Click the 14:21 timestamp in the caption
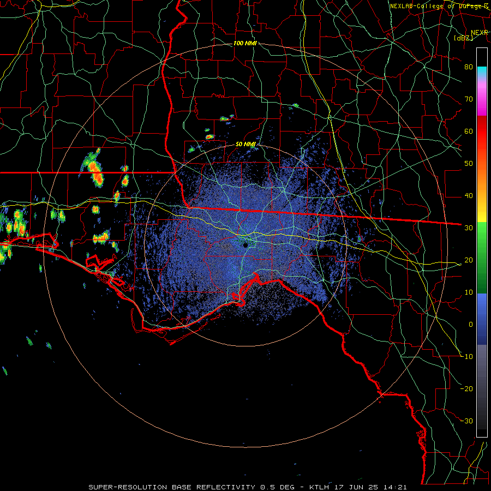 coord(396,487)
